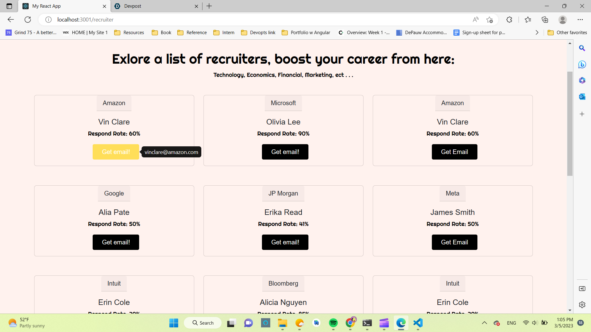Open the Favorites list icon in toolbar
This screenshot has height=332, width=591.
click(x=528, y=20)
